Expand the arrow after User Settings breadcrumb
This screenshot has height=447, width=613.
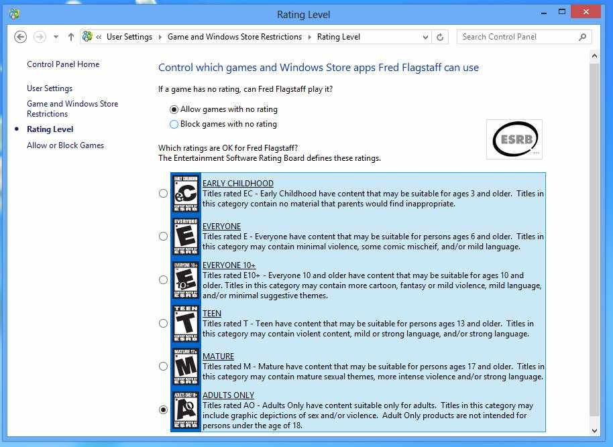tap(160, 37)
